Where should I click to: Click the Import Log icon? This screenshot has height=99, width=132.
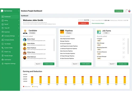pyautogui.click(x=3, y=52)
